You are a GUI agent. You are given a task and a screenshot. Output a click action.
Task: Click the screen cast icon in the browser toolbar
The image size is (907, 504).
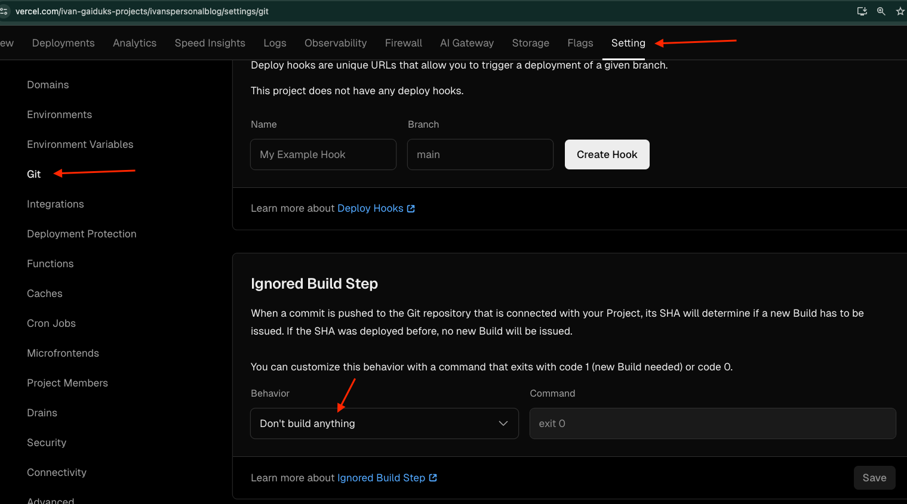pyautogui.click(x=862, y=11)
